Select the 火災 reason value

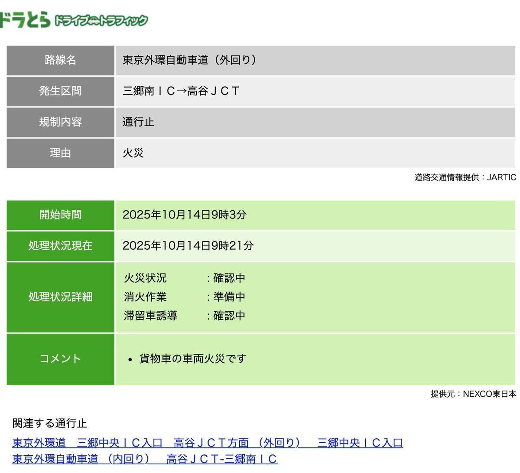(x=133, y=153)
